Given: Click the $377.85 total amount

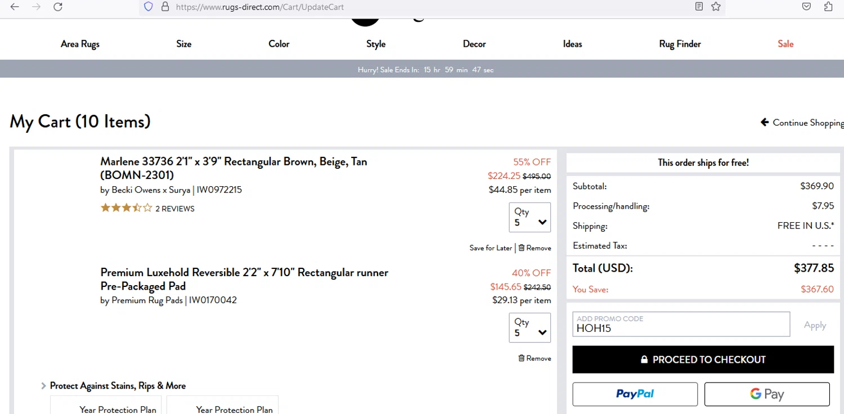Looking at the screenshot, I should tap(814, 268).
